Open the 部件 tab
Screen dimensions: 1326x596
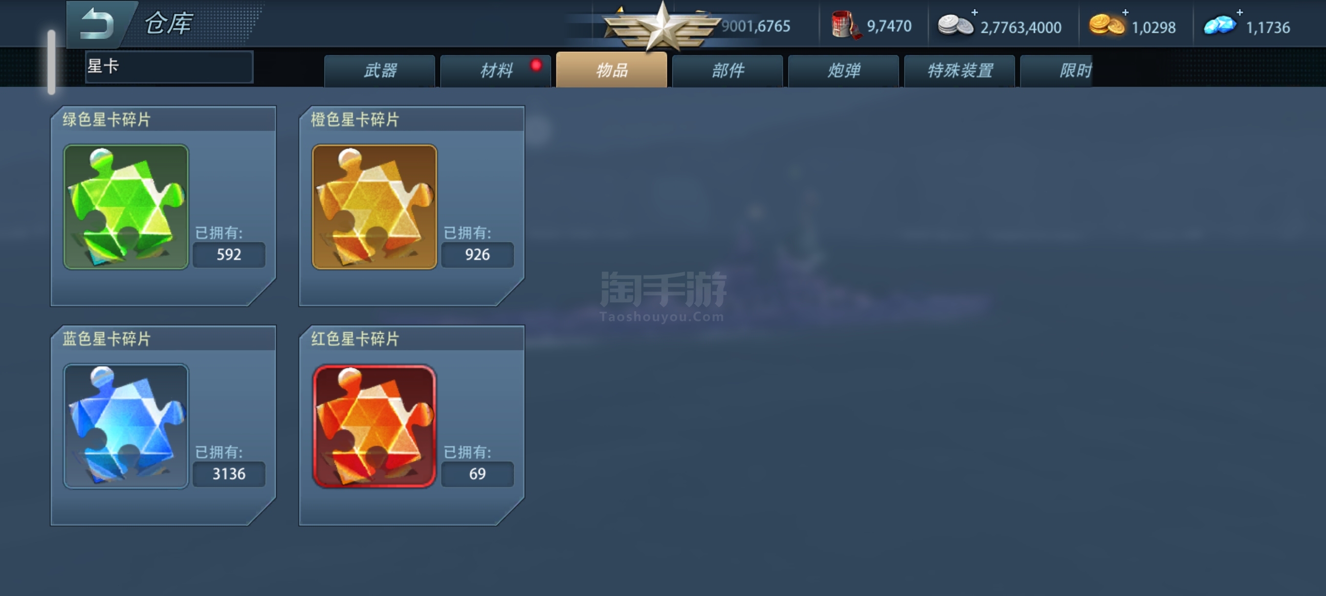[x=728, y=70]
